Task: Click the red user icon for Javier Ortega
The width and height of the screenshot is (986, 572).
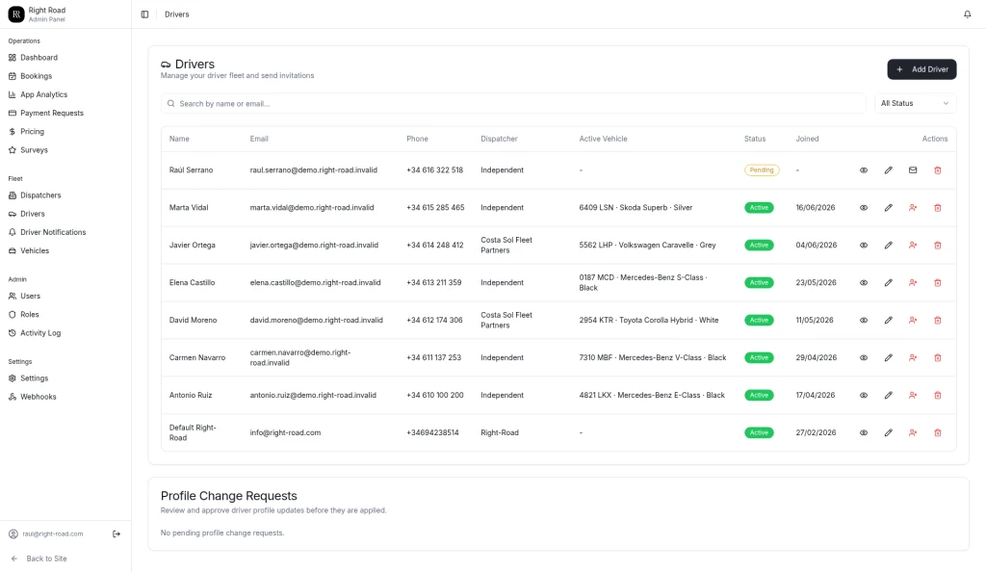Action: click(913, 246)
